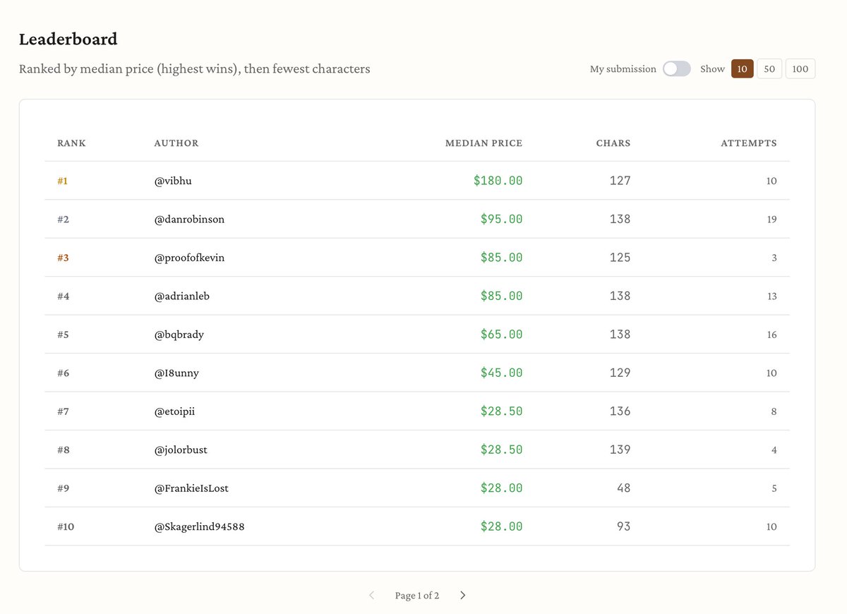Click @proofofkevin's $85.00 price
This screenshot has width=847, height=614.
point(502,258)
